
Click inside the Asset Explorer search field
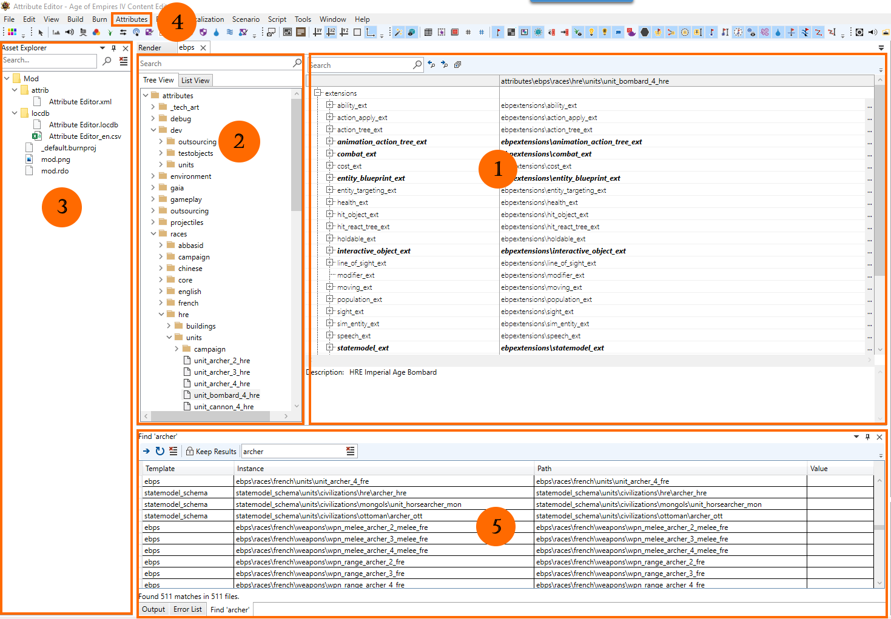[x=49, y=61]
